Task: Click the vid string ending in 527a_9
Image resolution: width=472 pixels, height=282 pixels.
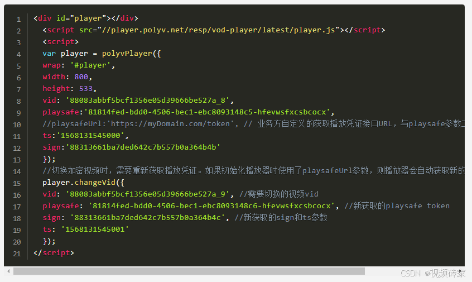Action: coord(147,194)
